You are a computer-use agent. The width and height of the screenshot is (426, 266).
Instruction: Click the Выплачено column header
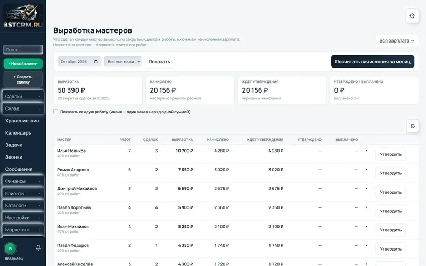347,140
